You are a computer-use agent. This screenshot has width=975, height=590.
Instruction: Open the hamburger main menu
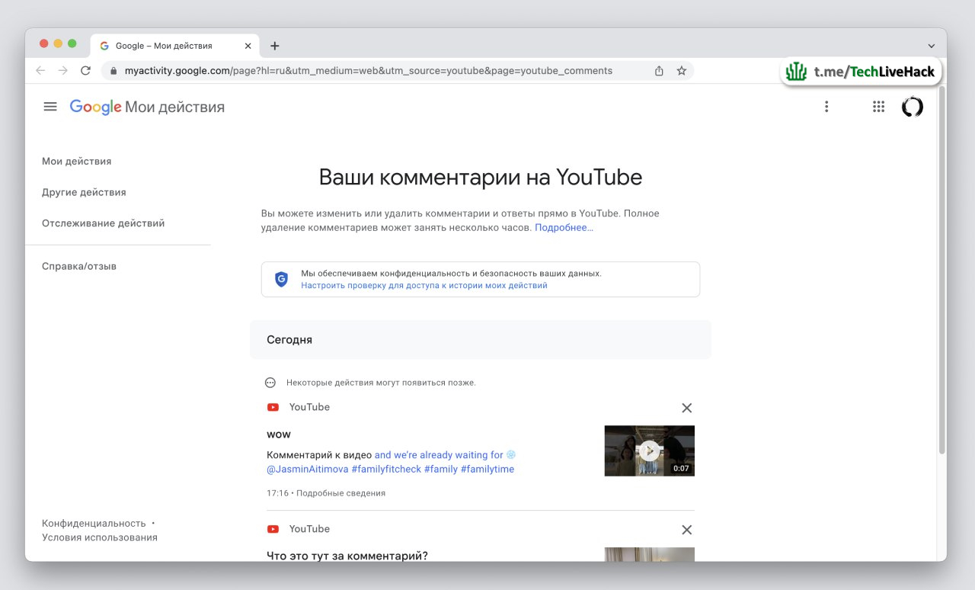point(50,107)
